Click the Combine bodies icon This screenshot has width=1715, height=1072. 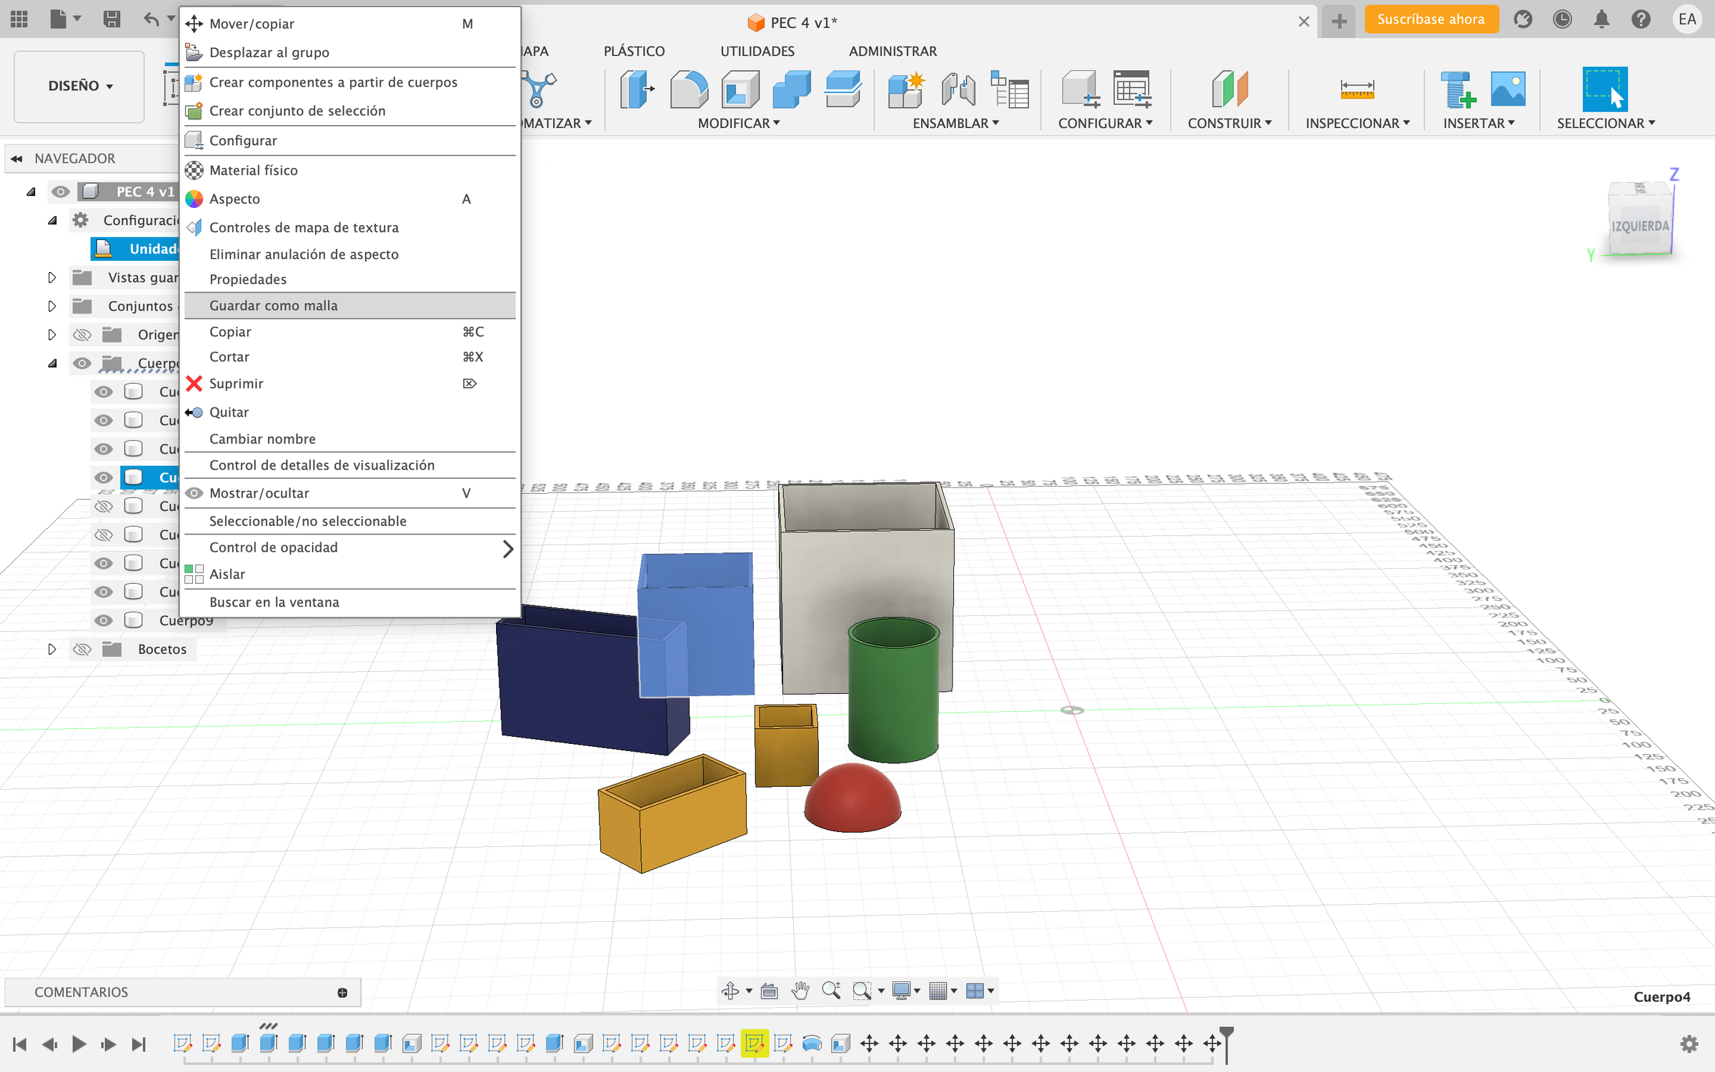(x=791, y=89)
